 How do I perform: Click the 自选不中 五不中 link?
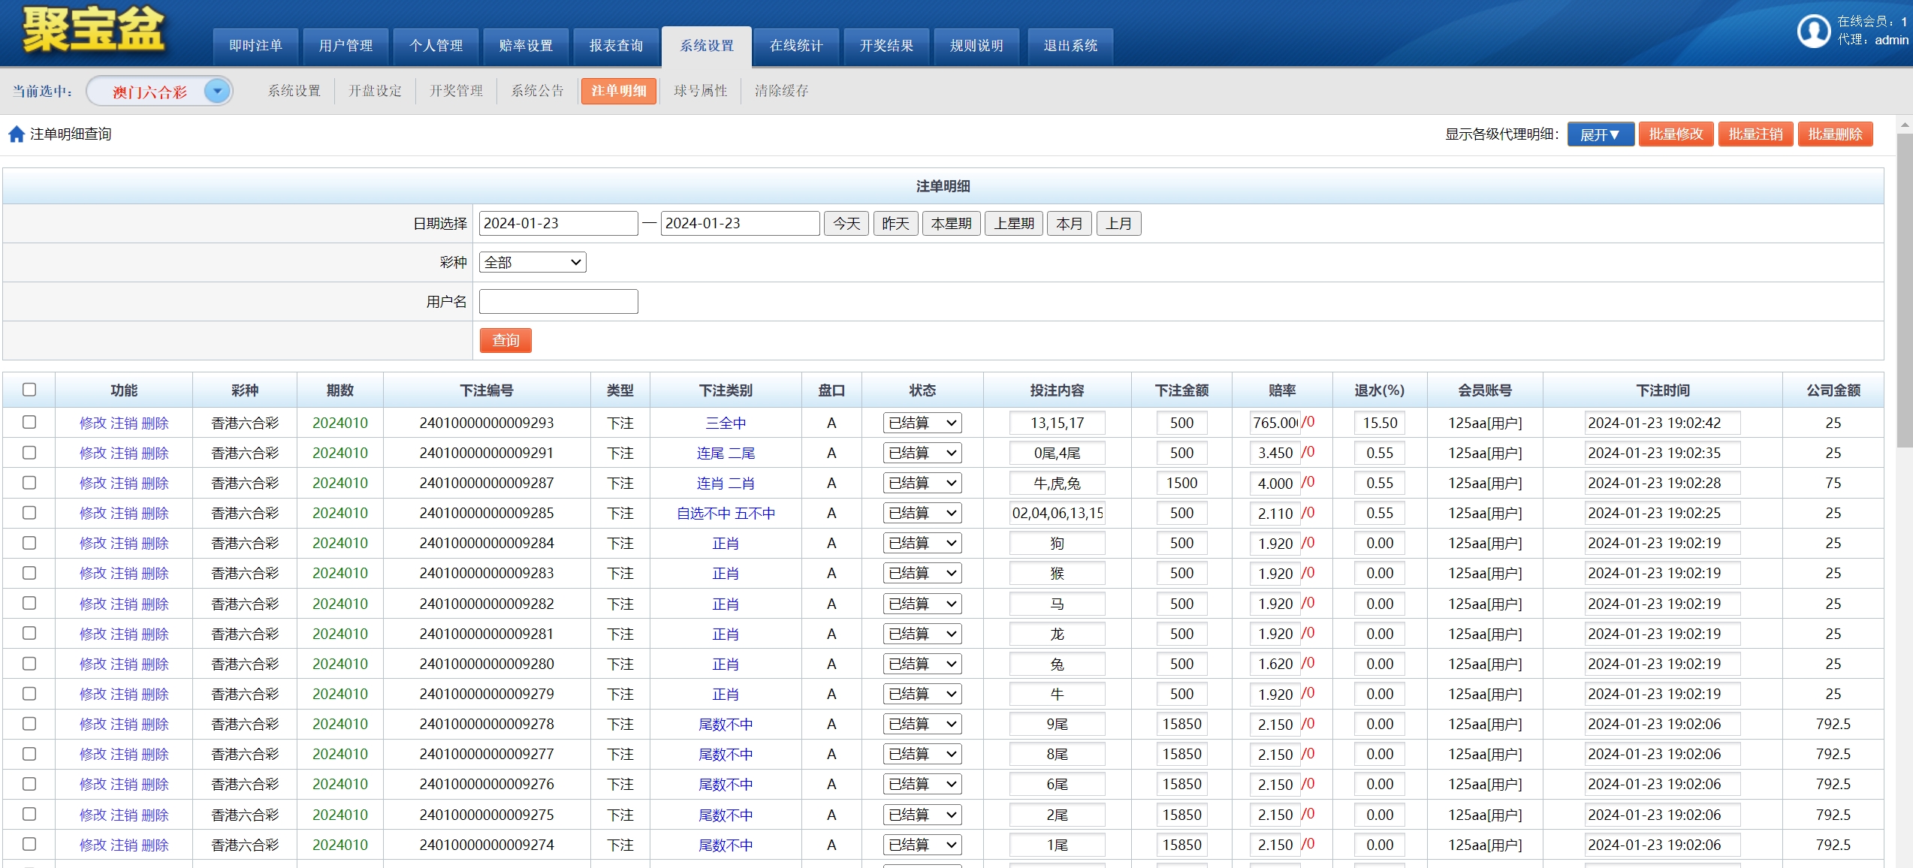click(x=726, y=514)
